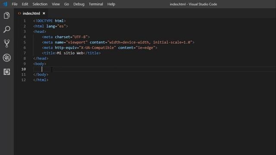Open the Debug view icon

[x=7, y=58]
